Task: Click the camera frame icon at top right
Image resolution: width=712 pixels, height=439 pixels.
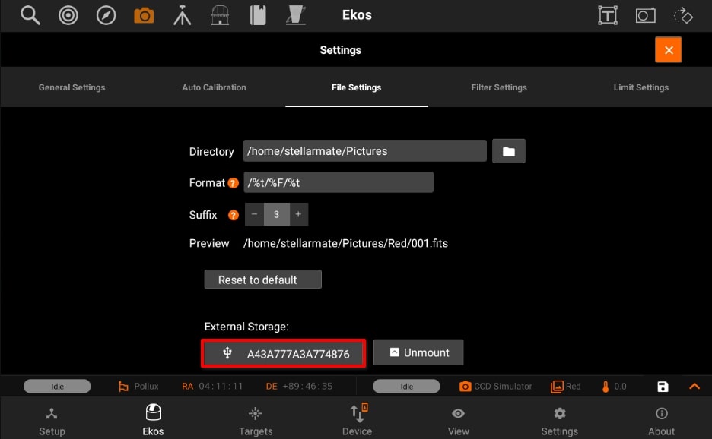Action: [645, 16]
